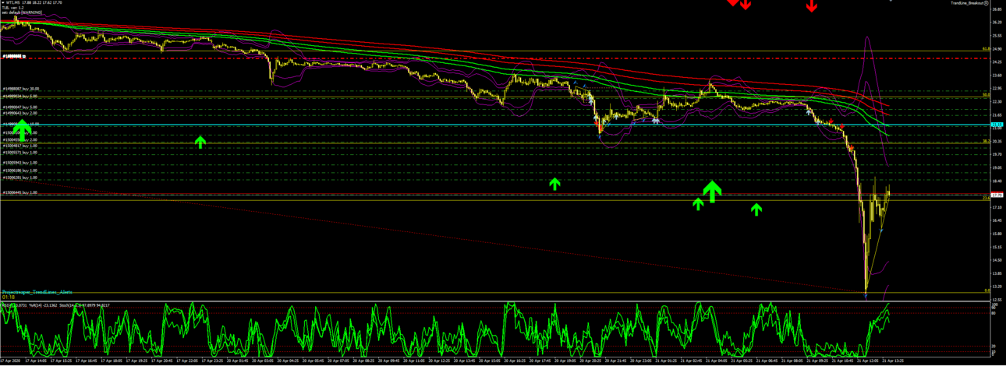
Task: Select the #15005571 buy 1.00 order label
Action: [x=20, y=153]
